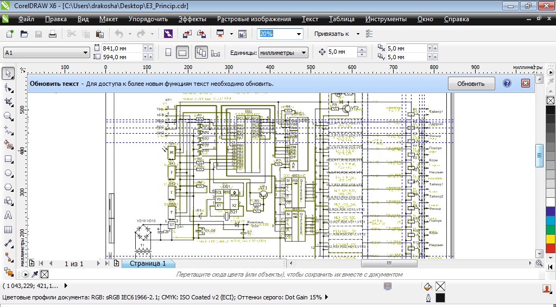Click the help question mark icon
The height and width of the screenshot is (307, 556).
click(507, 83)
